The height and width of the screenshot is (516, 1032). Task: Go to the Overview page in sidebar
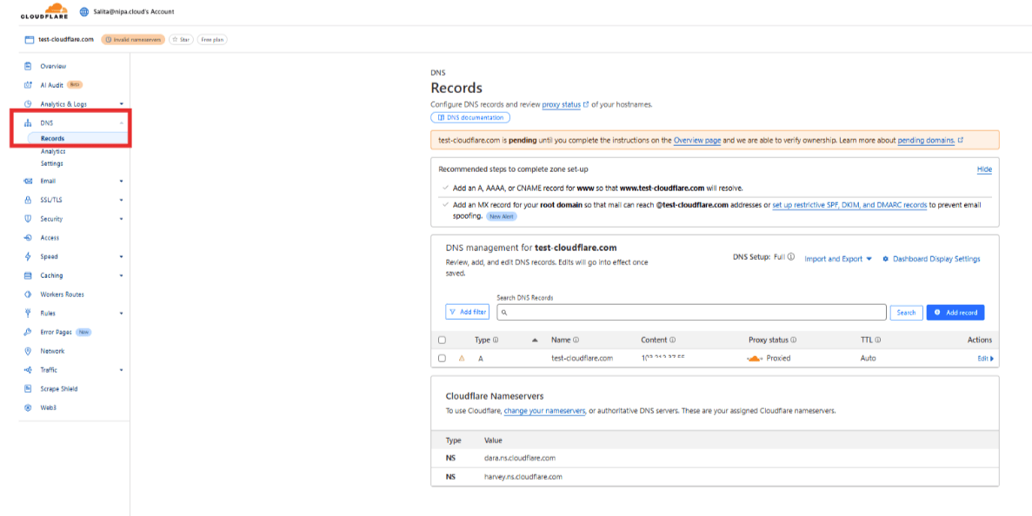click(x=53, y=66)
